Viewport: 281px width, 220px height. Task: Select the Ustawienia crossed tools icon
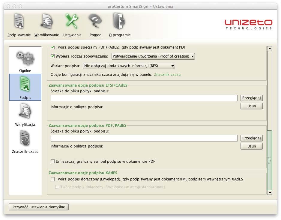72,22
